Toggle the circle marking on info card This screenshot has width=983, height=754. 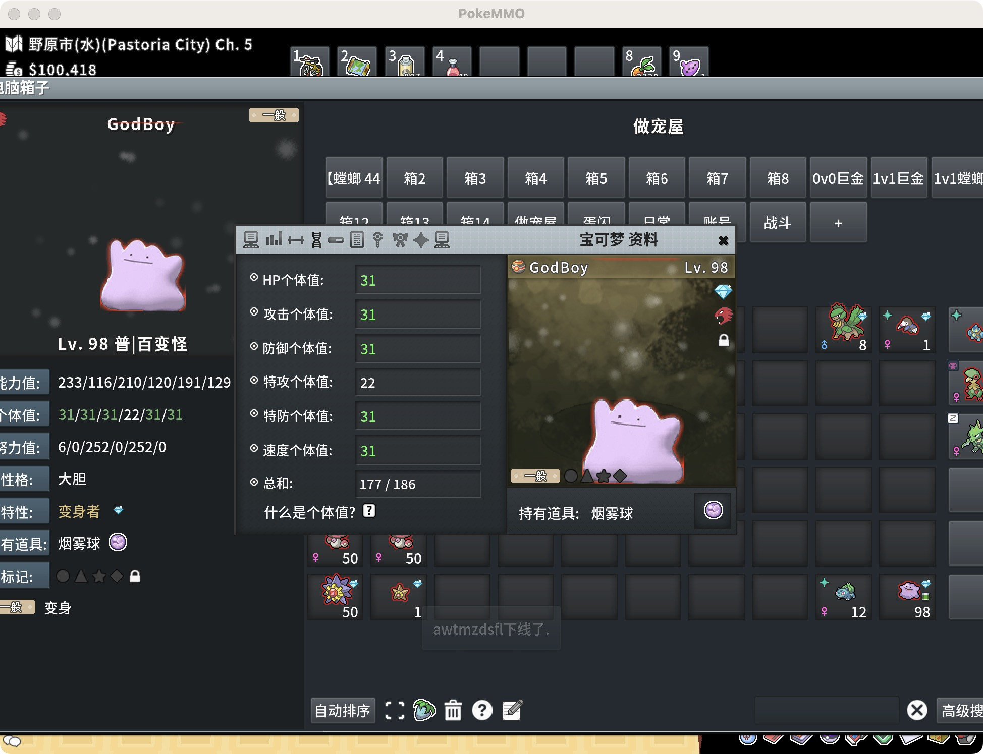pos(571,476)
